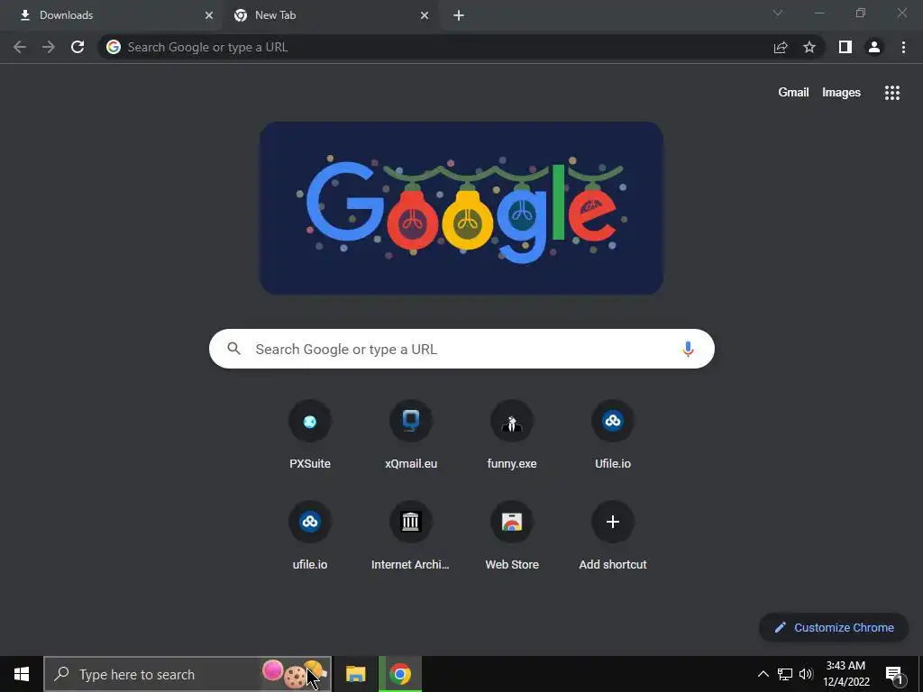
Task: Show hidden system tray icons
Action: tap(763, 674)
